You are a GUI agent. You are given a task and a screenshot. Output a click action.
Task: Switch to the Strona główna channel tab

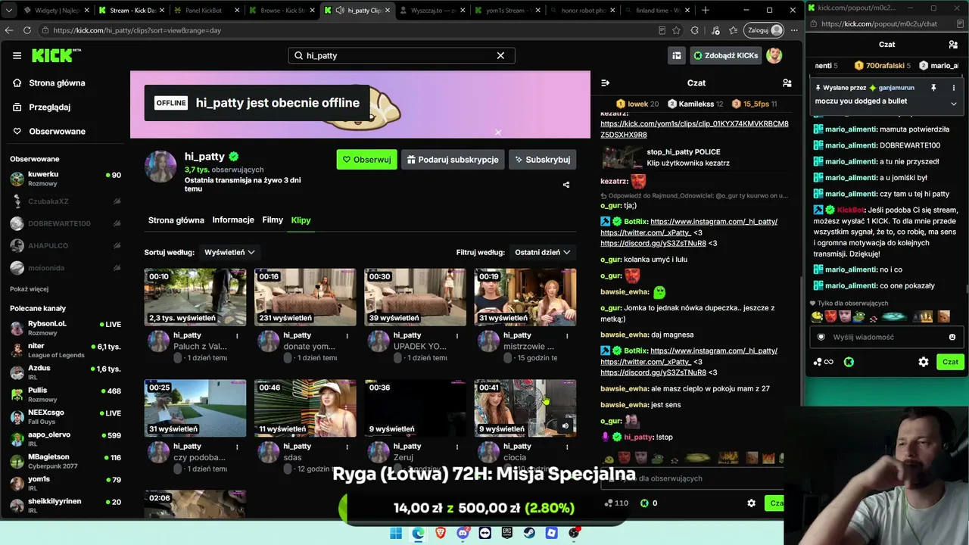pos(176,220)
